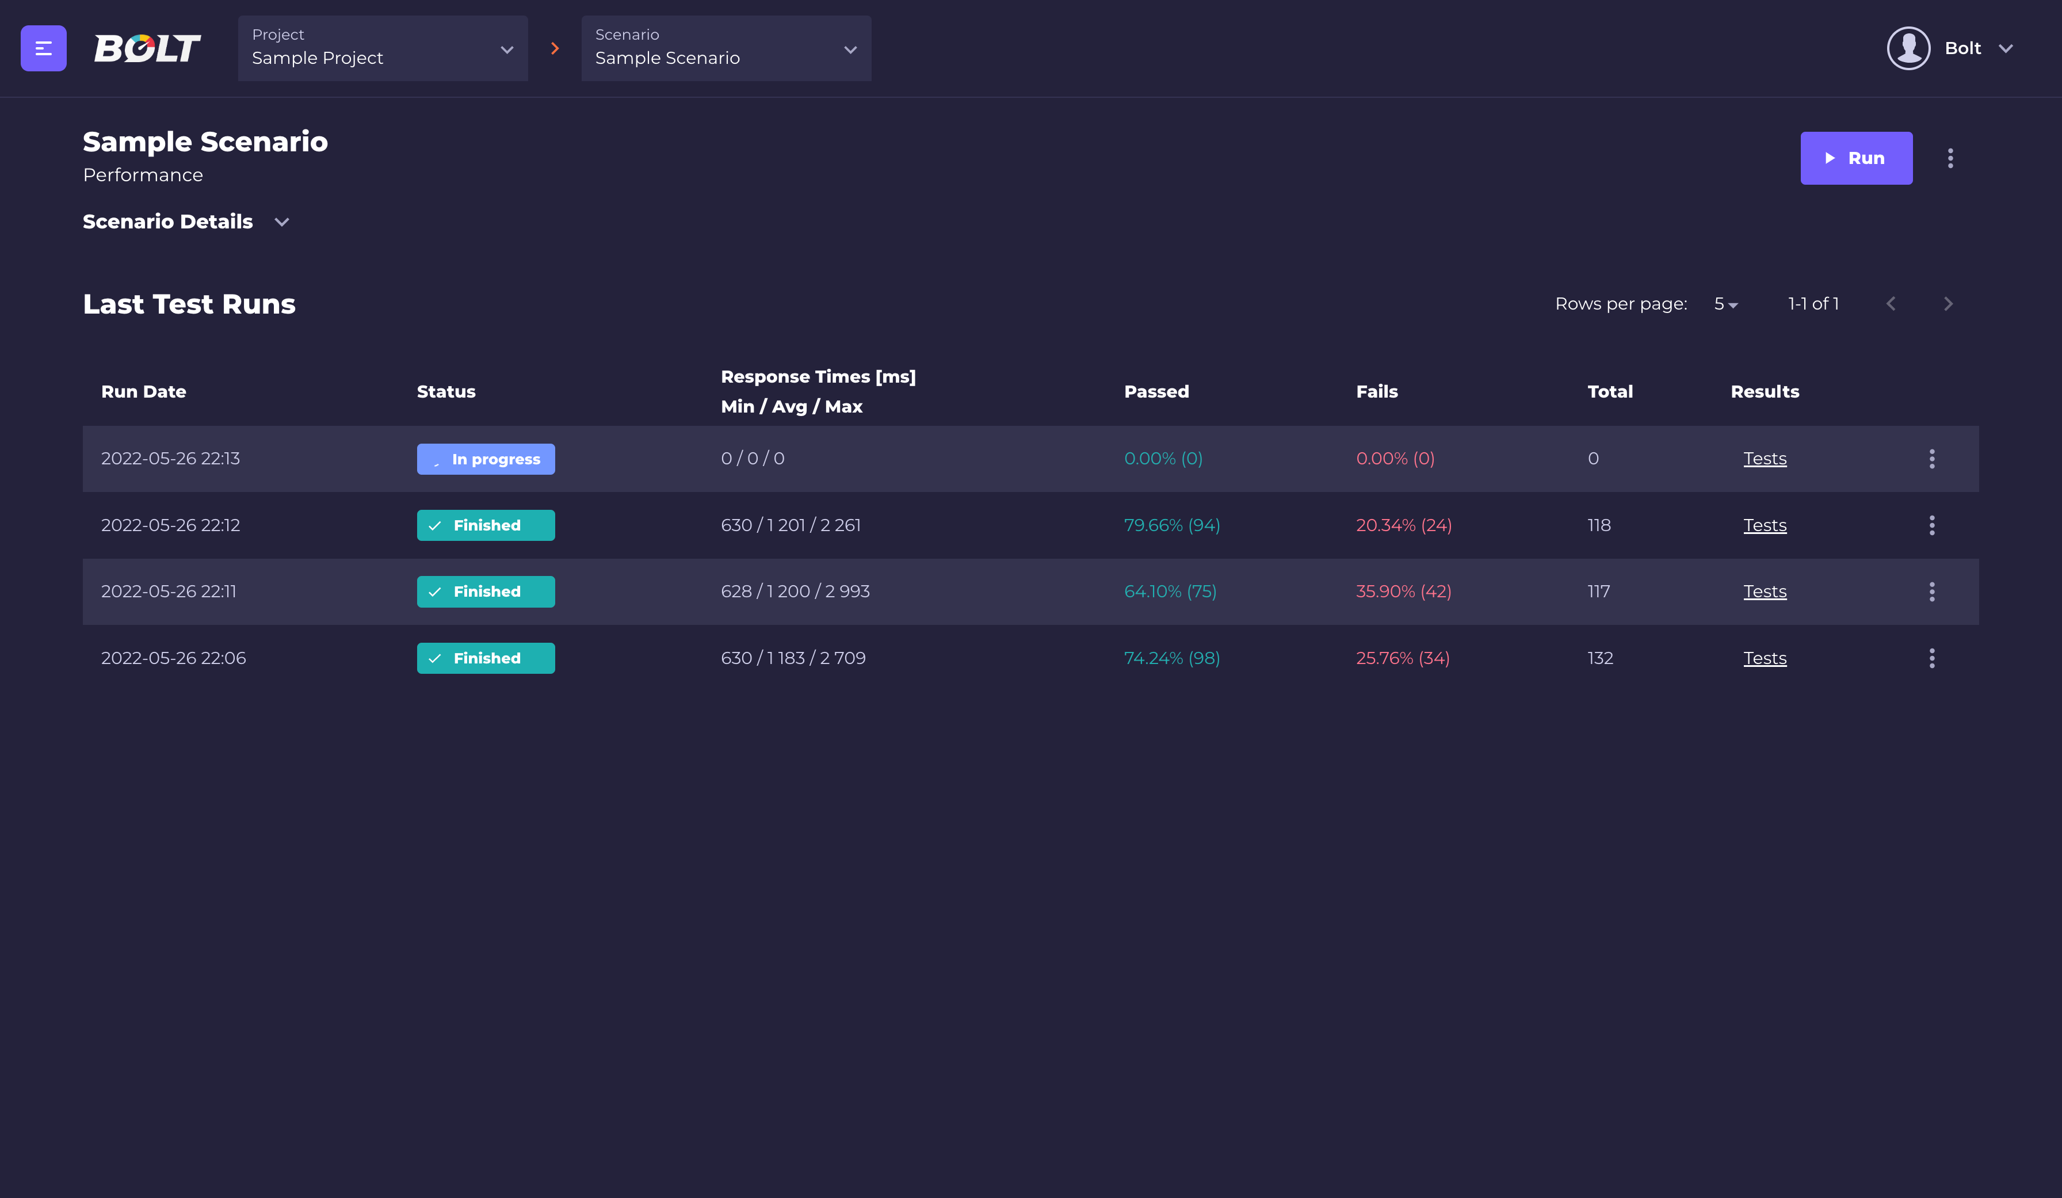Click the three-dot menu icon top right
The height and width of the screenshot is (1198, 2062).
pyautogui.click(x=1951, y=158)
